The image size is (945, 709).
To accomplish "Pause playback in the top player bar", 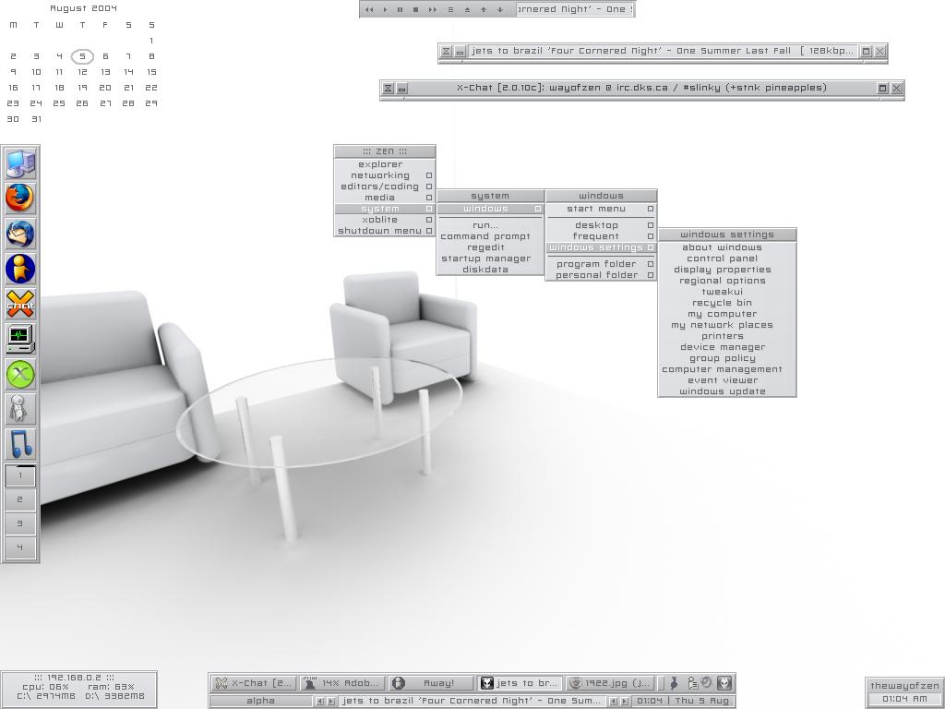I will (400, 9).
